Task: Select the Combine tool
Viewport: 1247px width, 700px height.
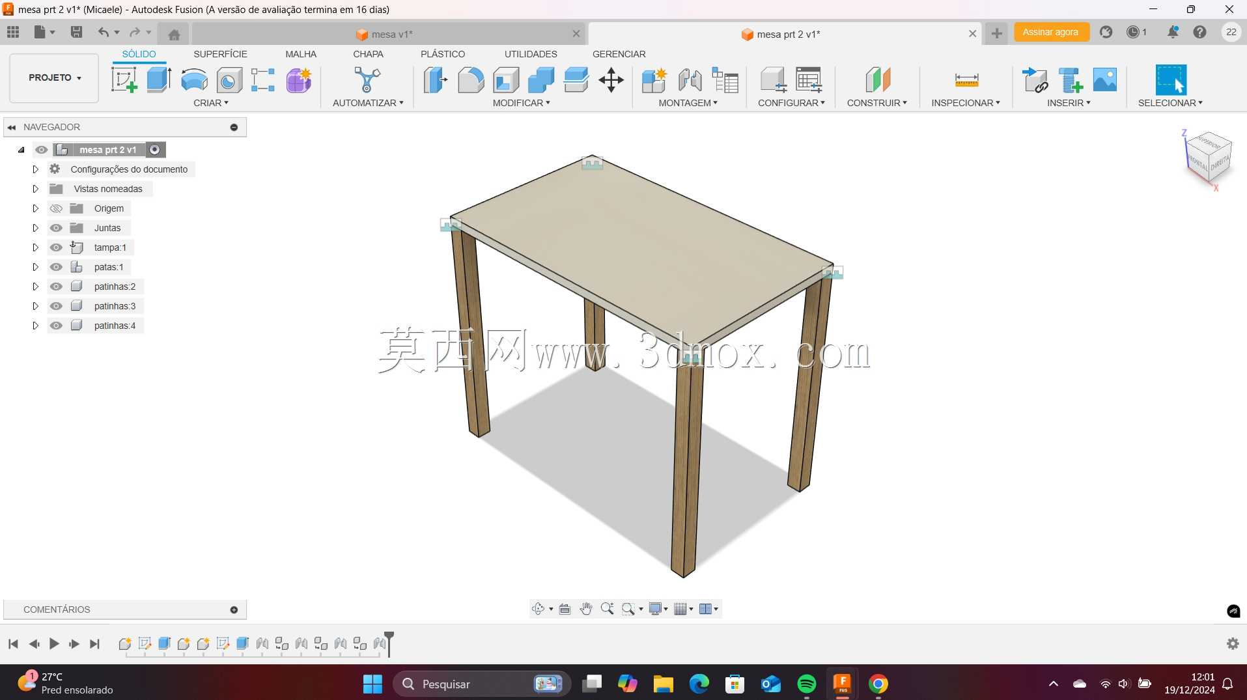Action: click(541, 80)
